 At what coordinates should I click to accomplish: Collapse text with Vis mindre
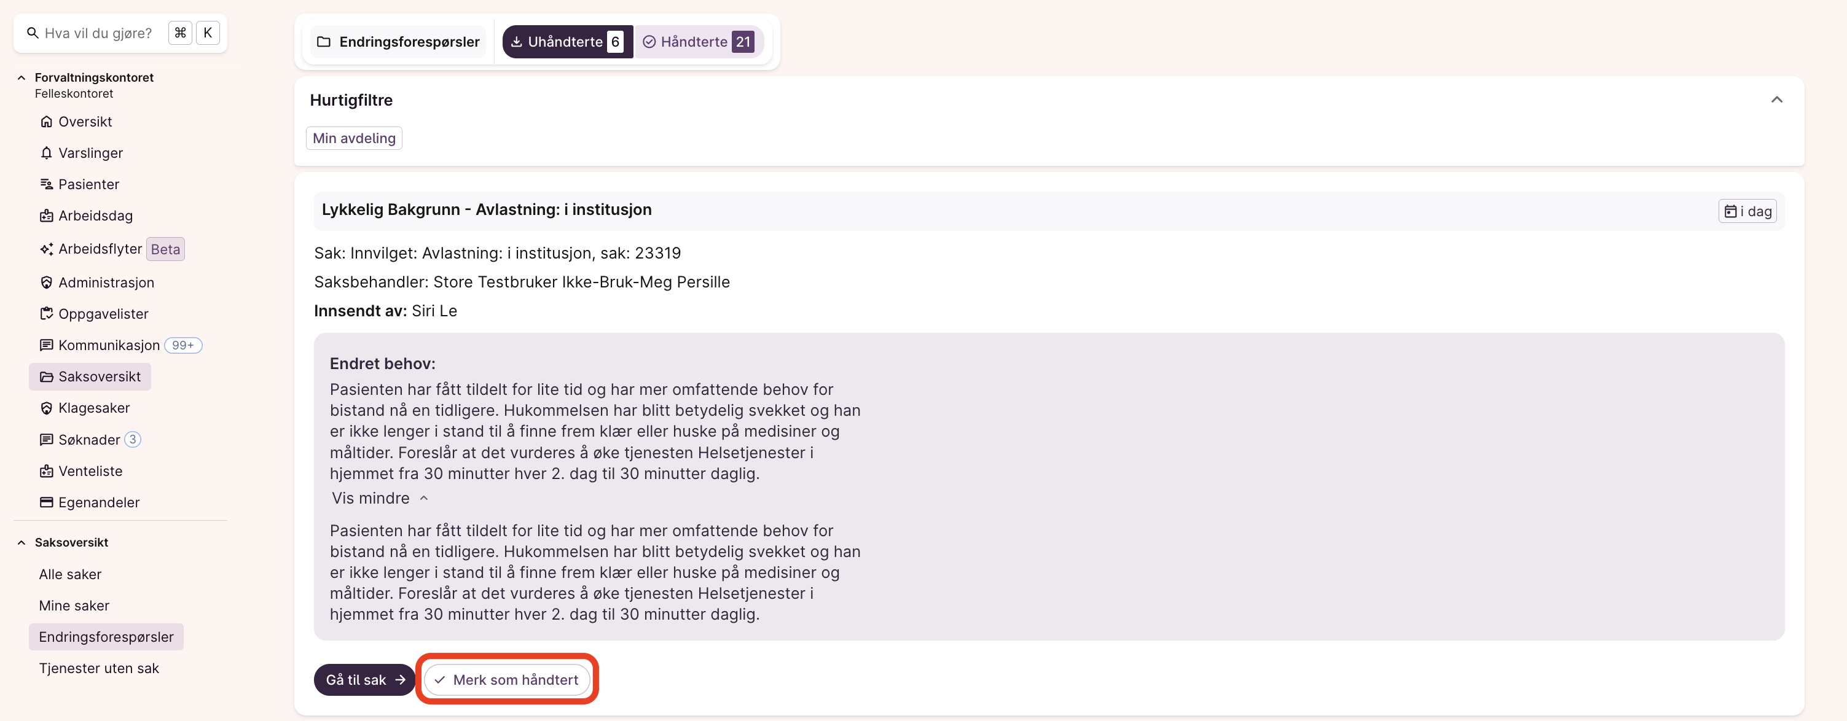click(x=379, y=498)
